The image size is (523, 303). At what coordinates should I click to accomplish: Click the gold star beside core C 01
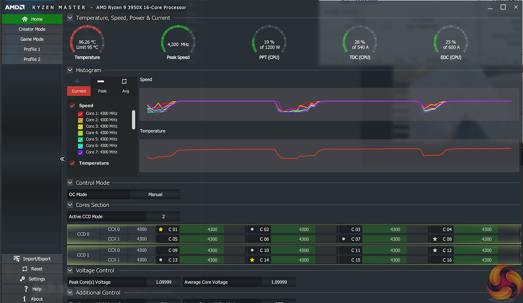tap(161, 229)
